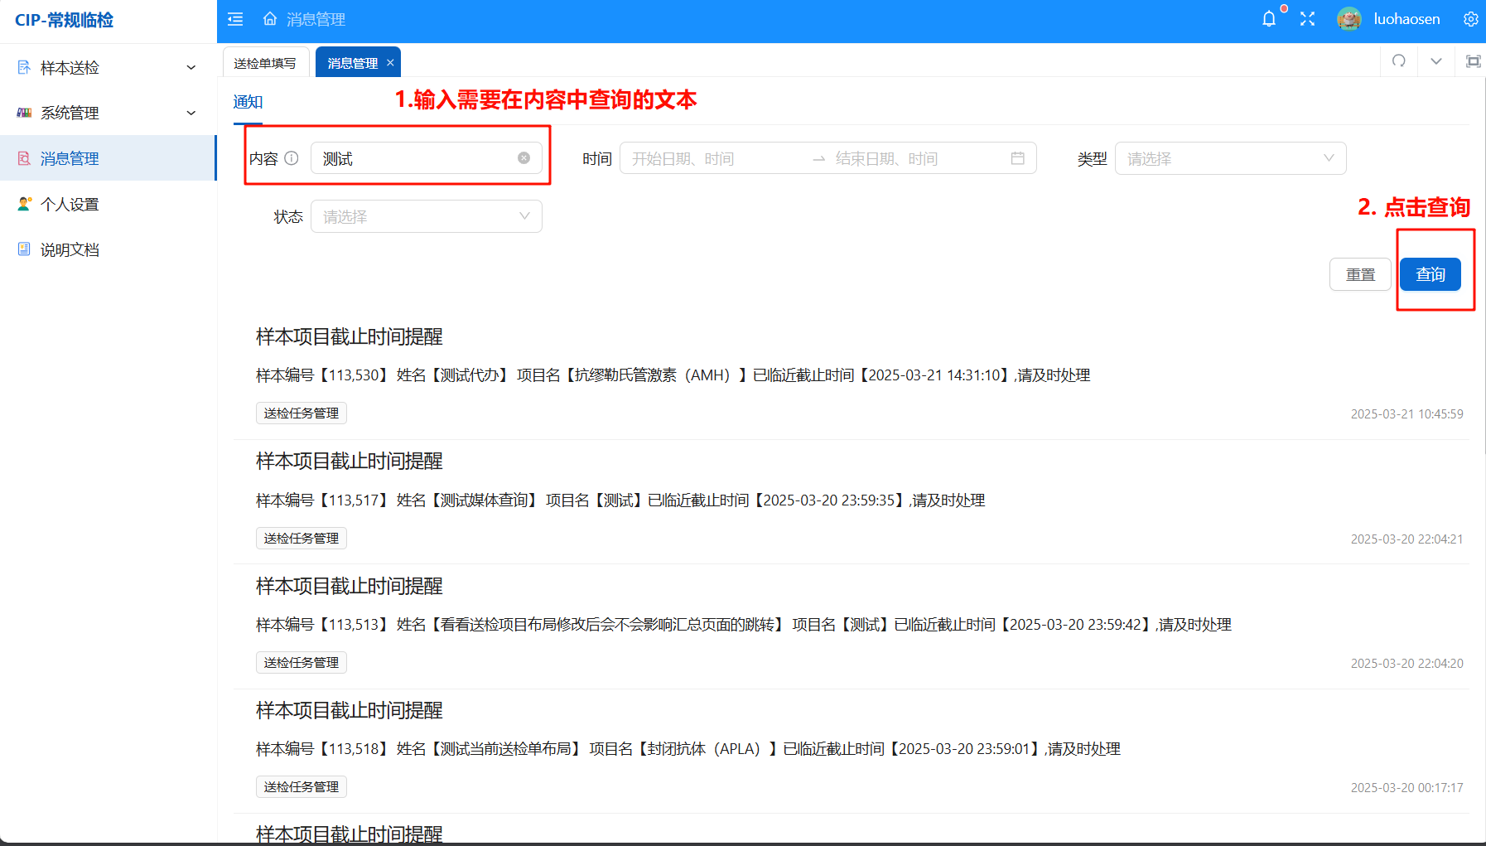Viewport: 1486px width, 846px height.
Task: Open the 类型 dropdown
Action: click(x=1230, y=158)
